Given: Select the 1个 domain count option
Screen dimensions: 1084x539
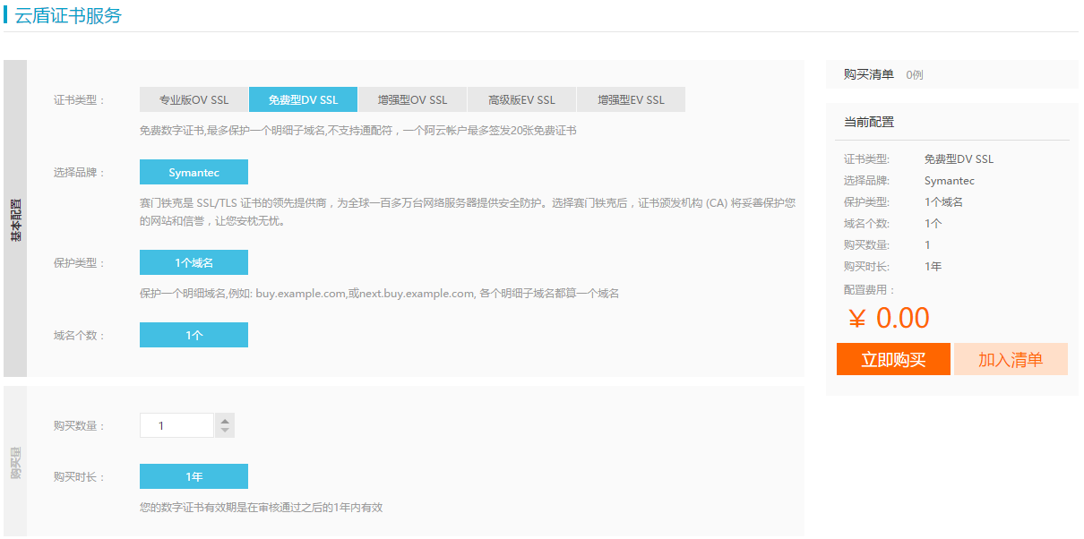Looking at the screenshot, I should (194, 335).
